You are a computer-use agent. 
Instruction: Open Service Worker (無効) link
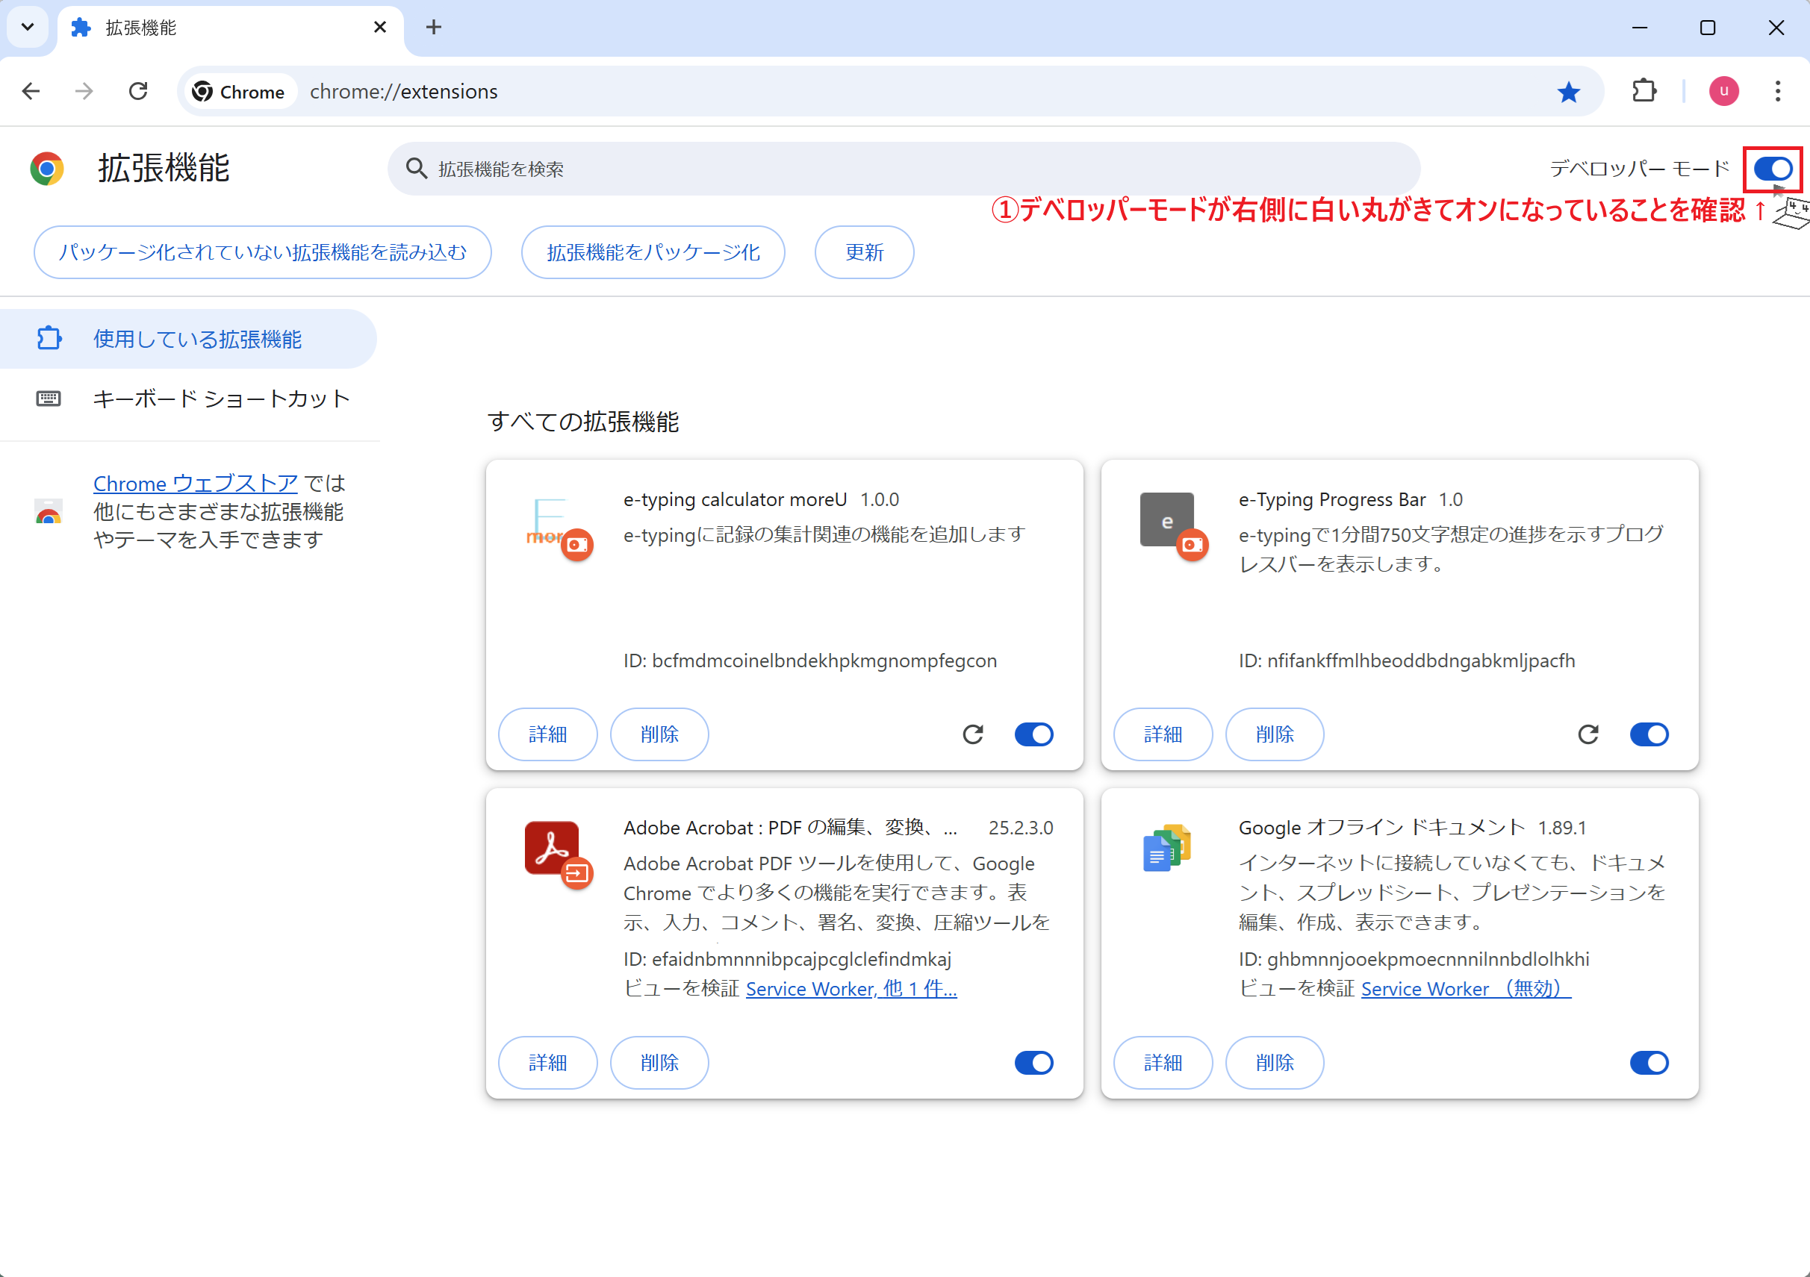click(1467, 989)
